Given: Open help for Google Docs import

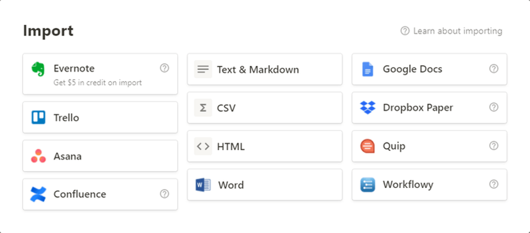Looking at the screenshot, I should pos(494,69).
